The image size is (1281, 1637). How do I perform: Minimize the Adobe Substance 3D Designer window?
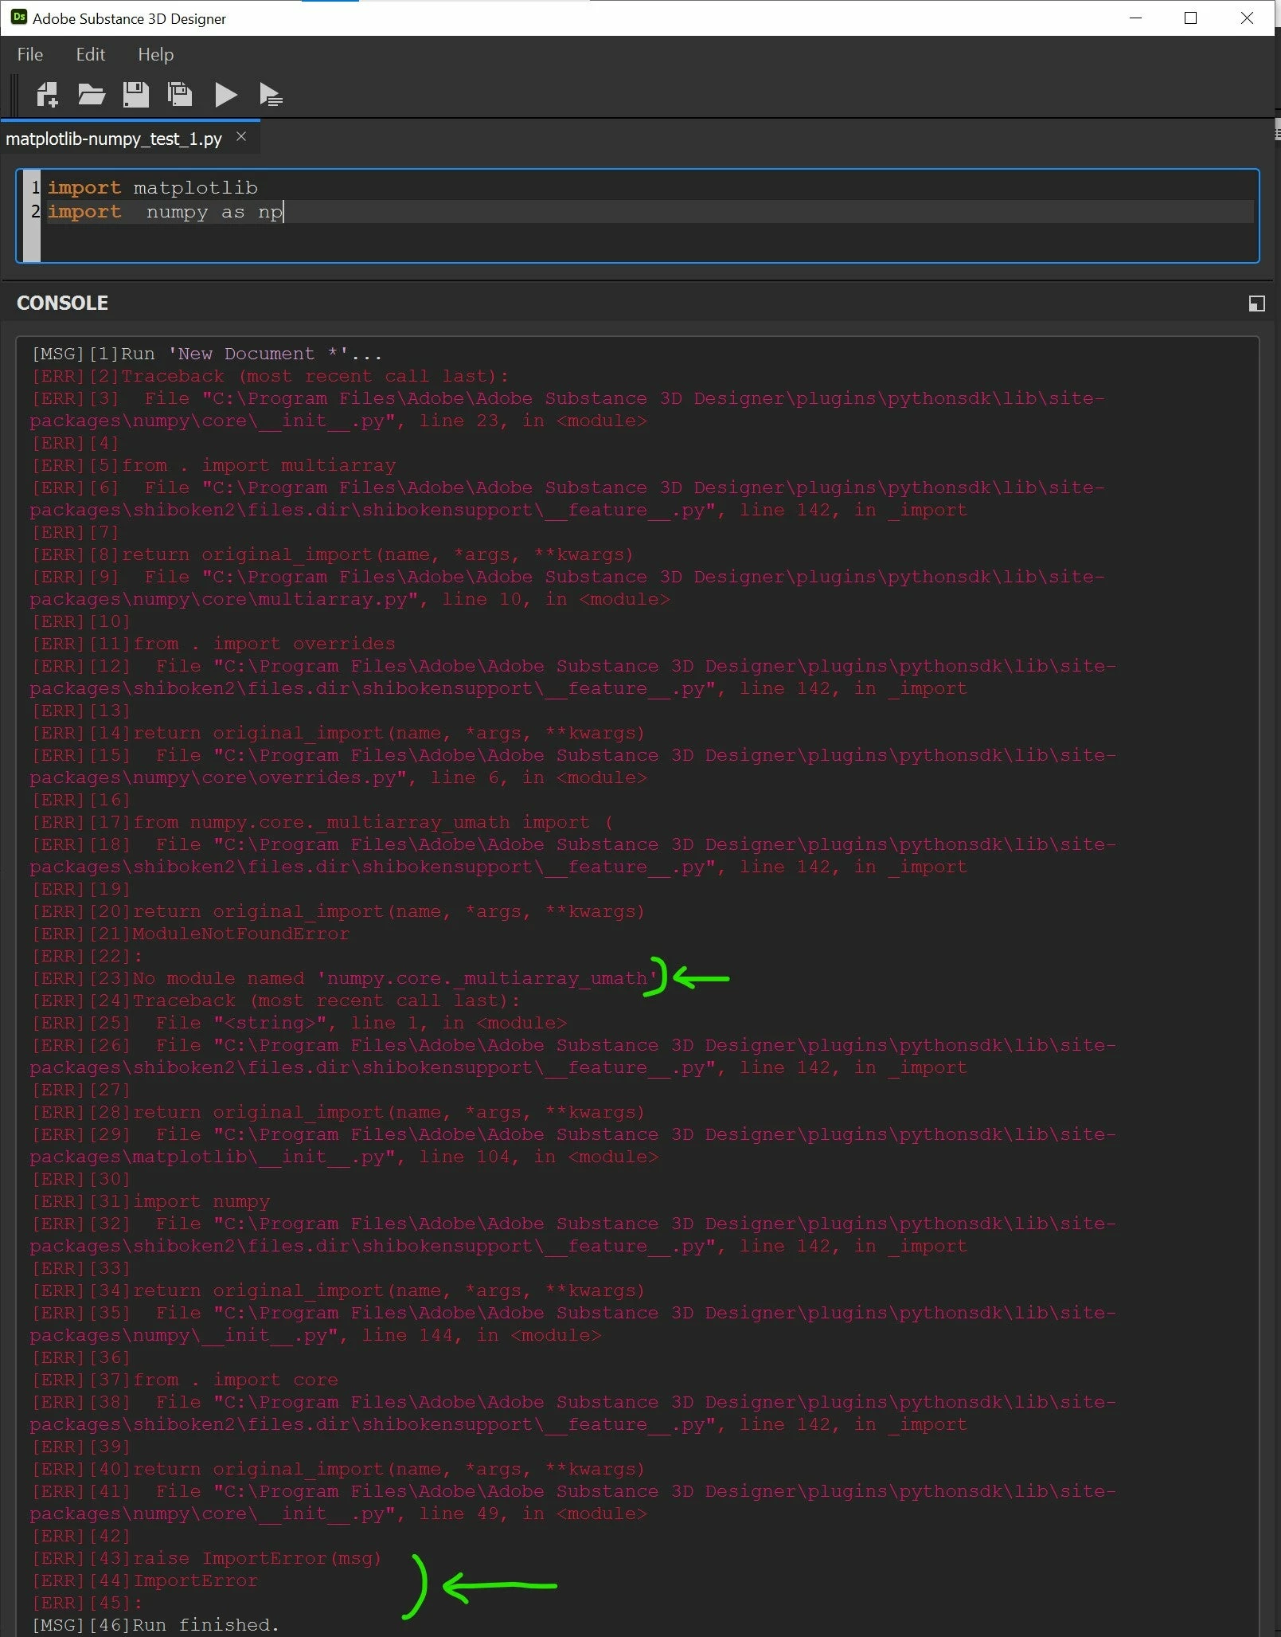pos(1135,18)
